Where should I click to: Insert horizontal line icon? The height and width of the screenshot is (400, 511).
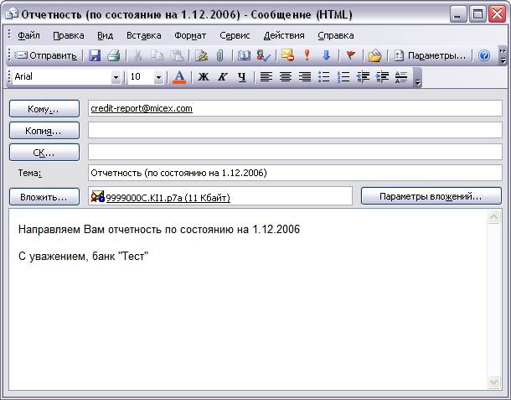pyautogui.click(x=401, y=77)
